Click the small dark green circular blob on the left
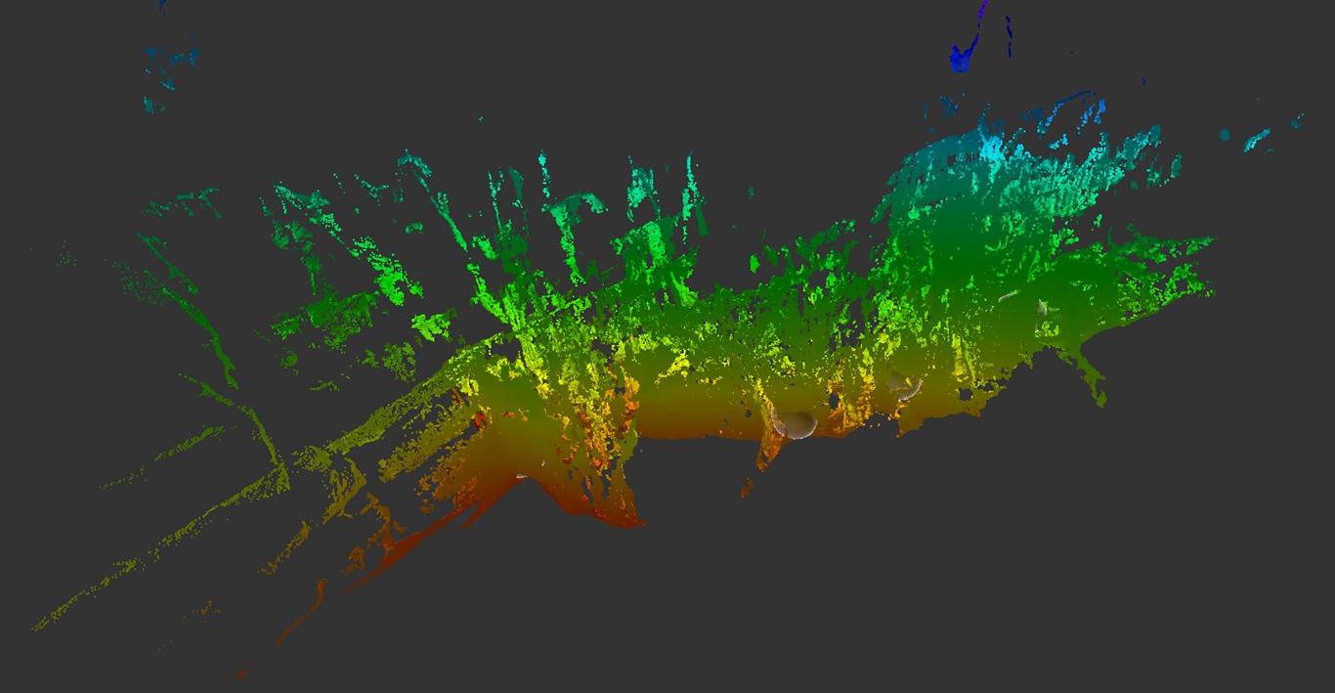This screenshot has height=693, width=1335. click(289, 360)
